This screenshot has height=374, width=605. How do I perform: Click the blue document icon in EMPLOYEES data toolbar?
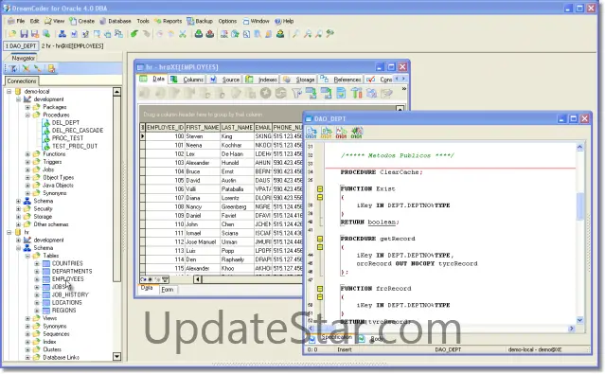341,93
